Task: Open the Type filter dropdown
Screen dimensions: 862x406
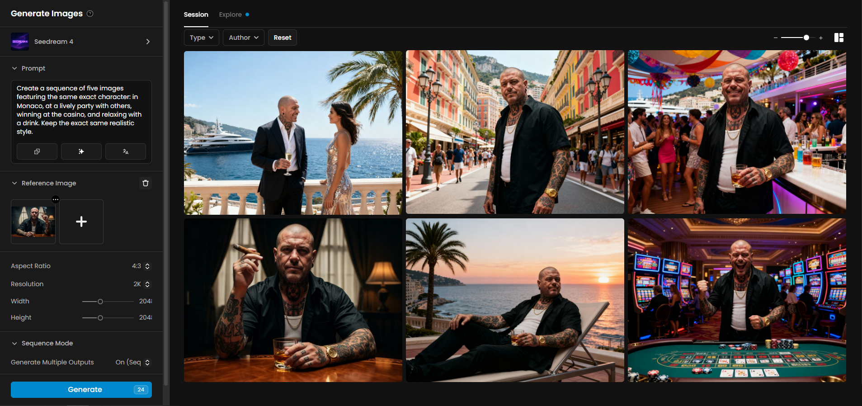Action: click(201, 38)
